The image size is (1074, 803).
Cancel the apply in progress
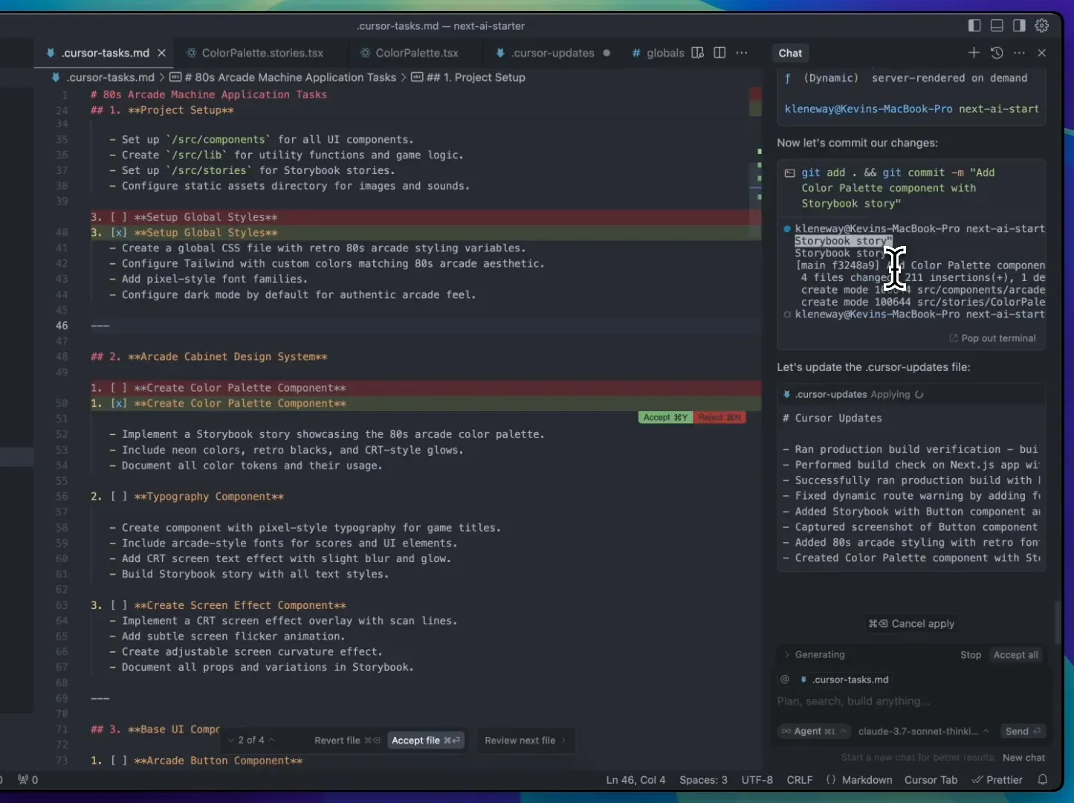[x=911, y=624]
